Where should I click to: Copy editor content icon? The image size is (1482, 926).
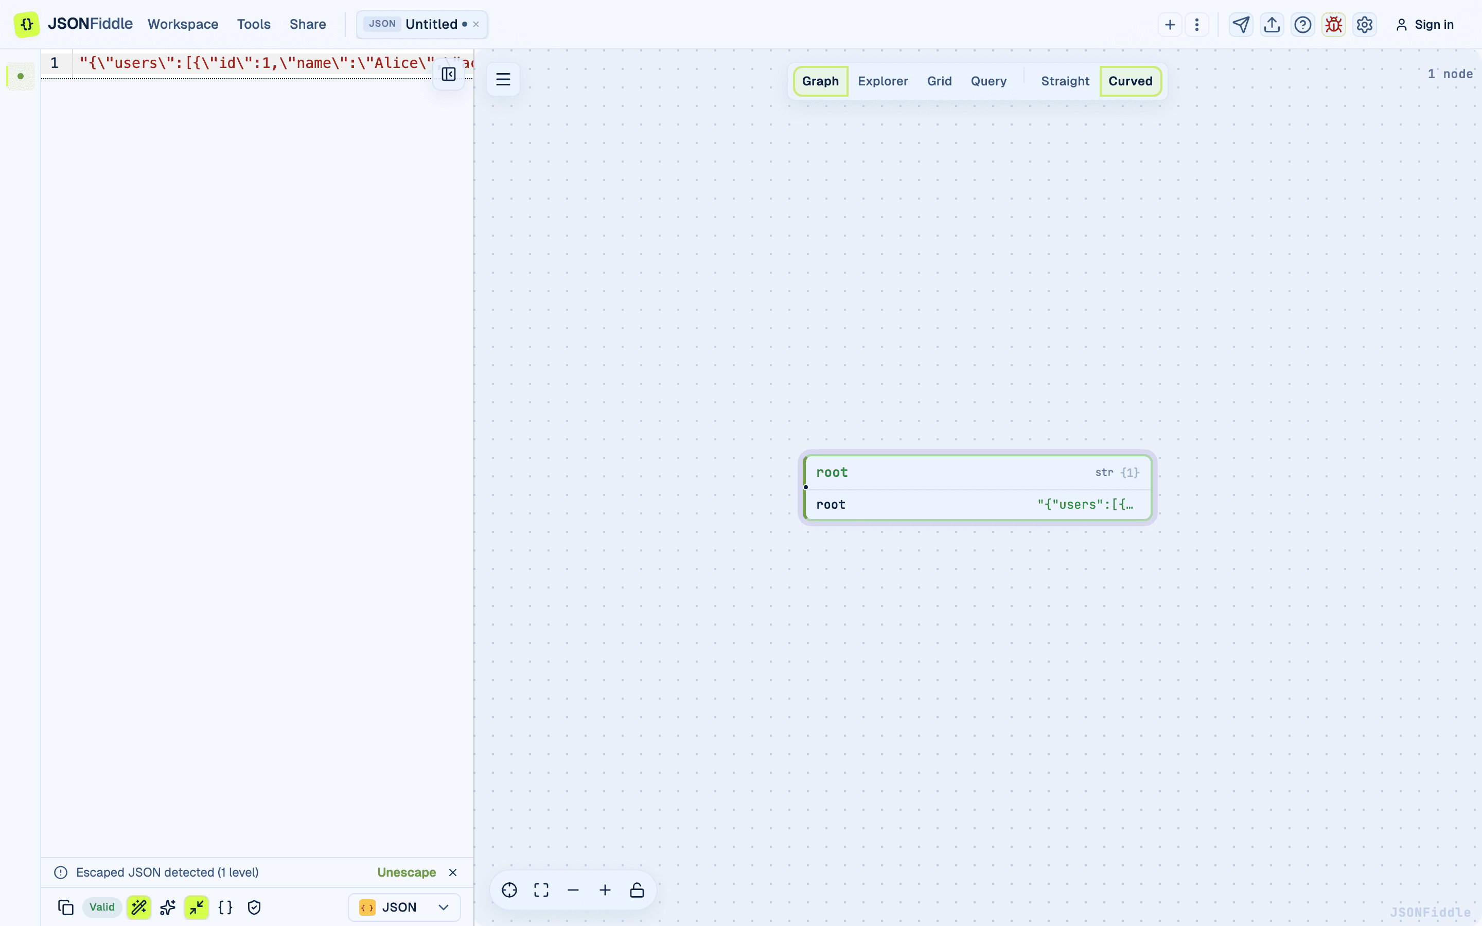(x=65, y=907)
